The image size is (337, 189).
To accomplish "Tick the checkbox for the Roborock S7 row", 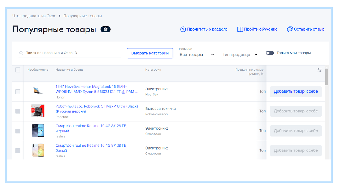I will click(x=18, y=111).
